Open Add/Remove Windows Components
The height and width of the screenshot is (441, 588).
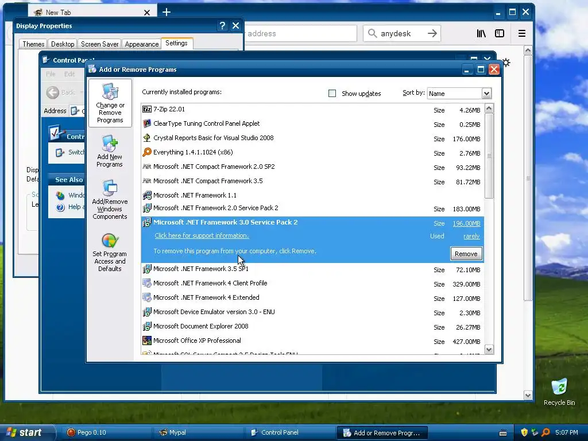pyautogui.click(x=110, y=199)
